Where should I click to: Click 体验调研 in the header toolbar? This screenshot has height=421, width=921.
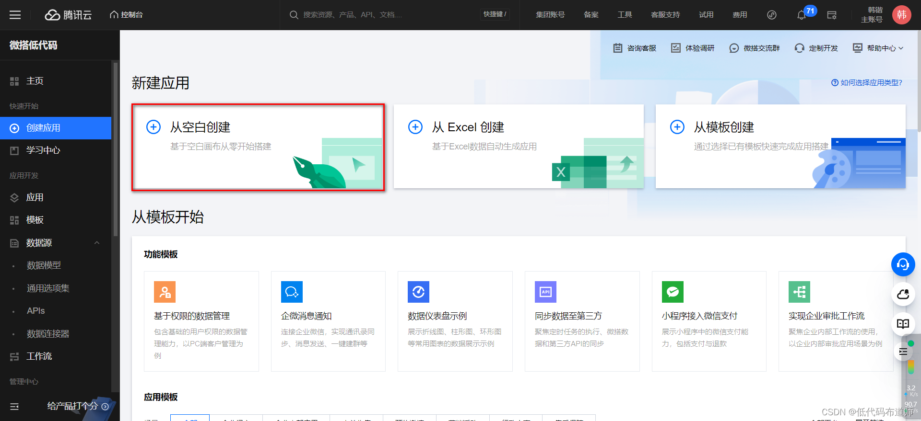(693, 48)
